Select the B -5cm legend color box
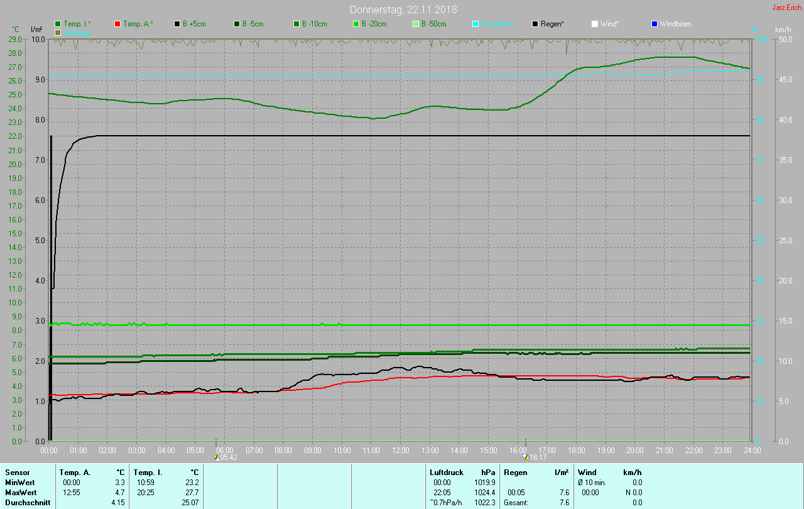 click(x=237, y=24)
